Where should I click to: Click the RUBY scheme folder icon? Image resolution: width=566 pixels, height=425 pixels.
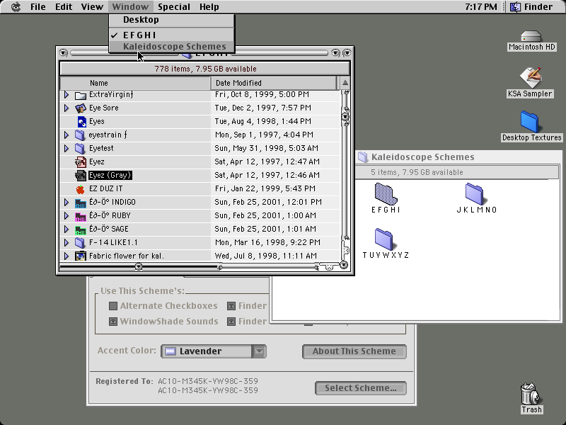coord(80,216)
